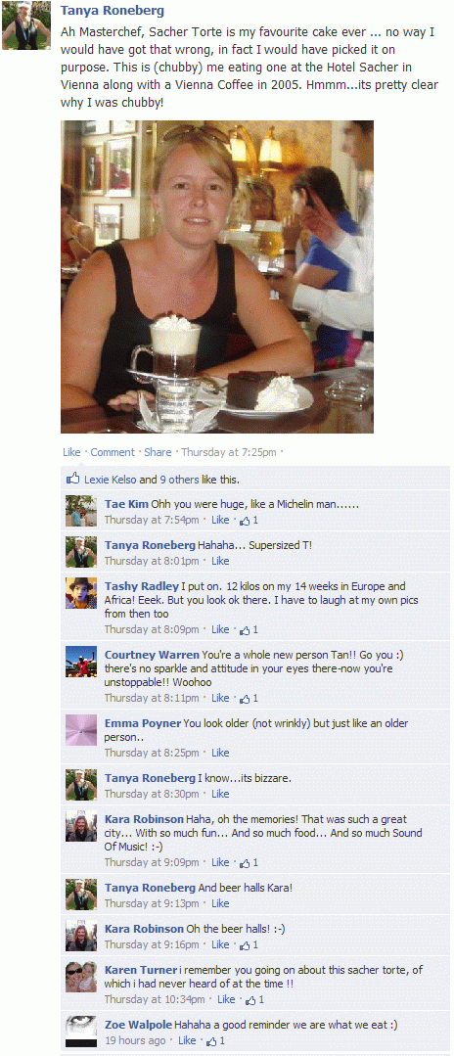Share the post

pyautogui.click(x=158, y=452)
